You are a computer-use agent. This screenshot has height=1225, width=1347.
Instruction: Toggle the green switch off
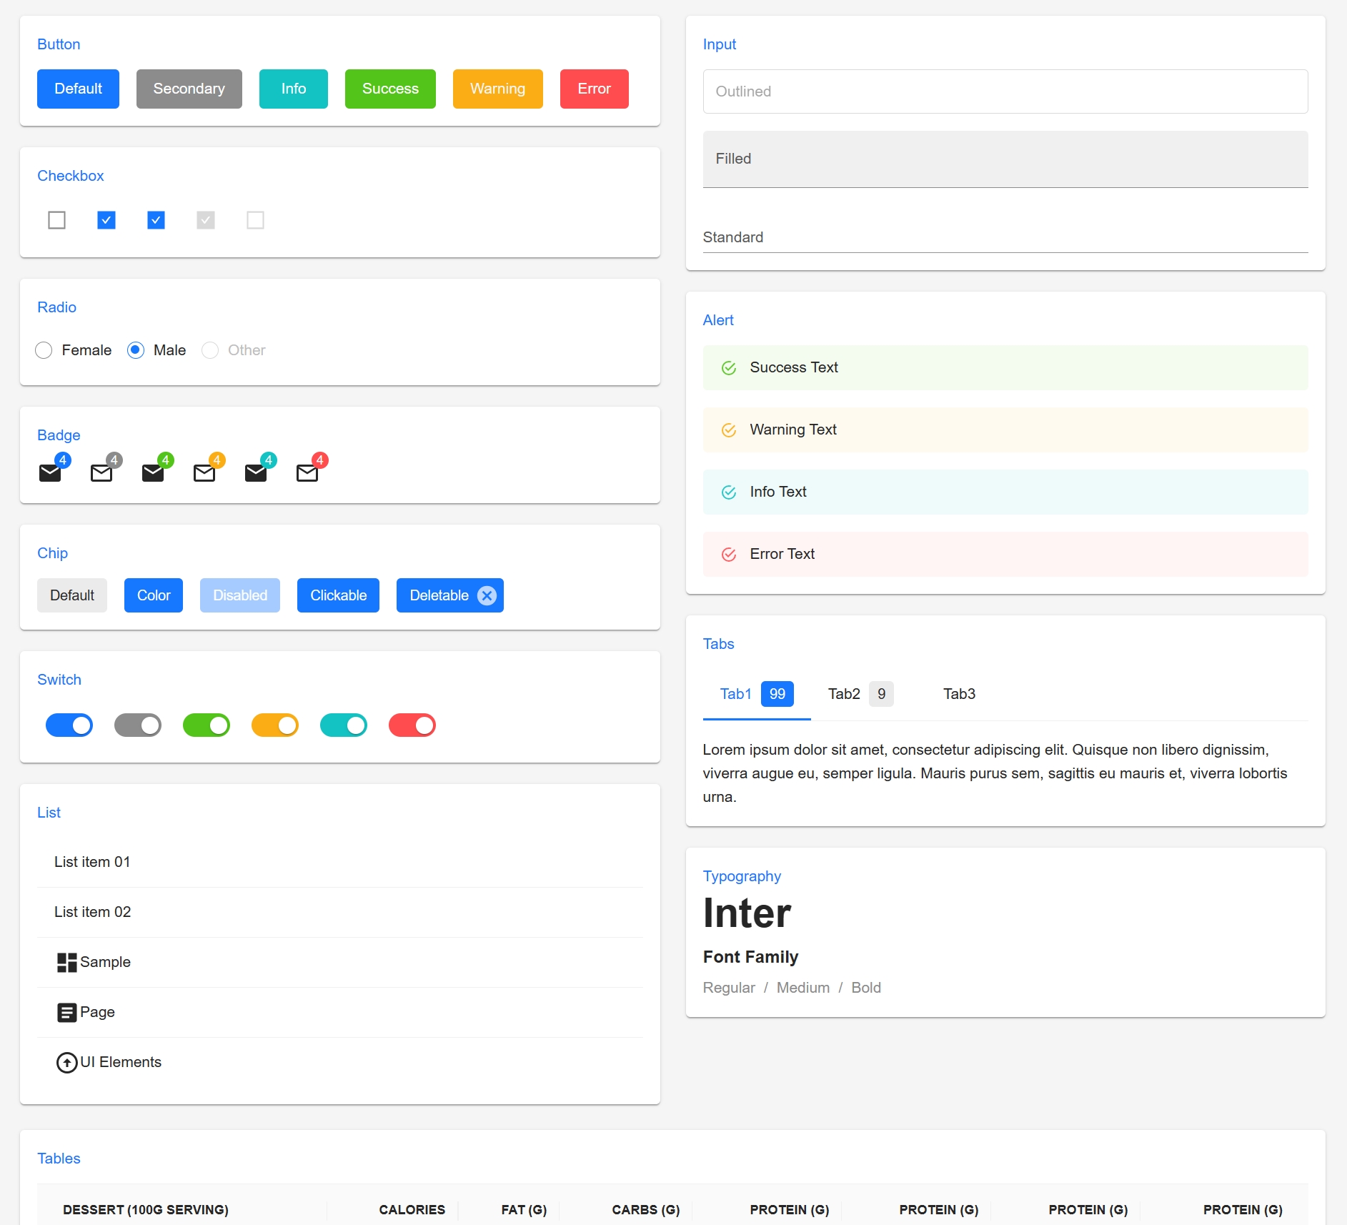pos(207,725)
